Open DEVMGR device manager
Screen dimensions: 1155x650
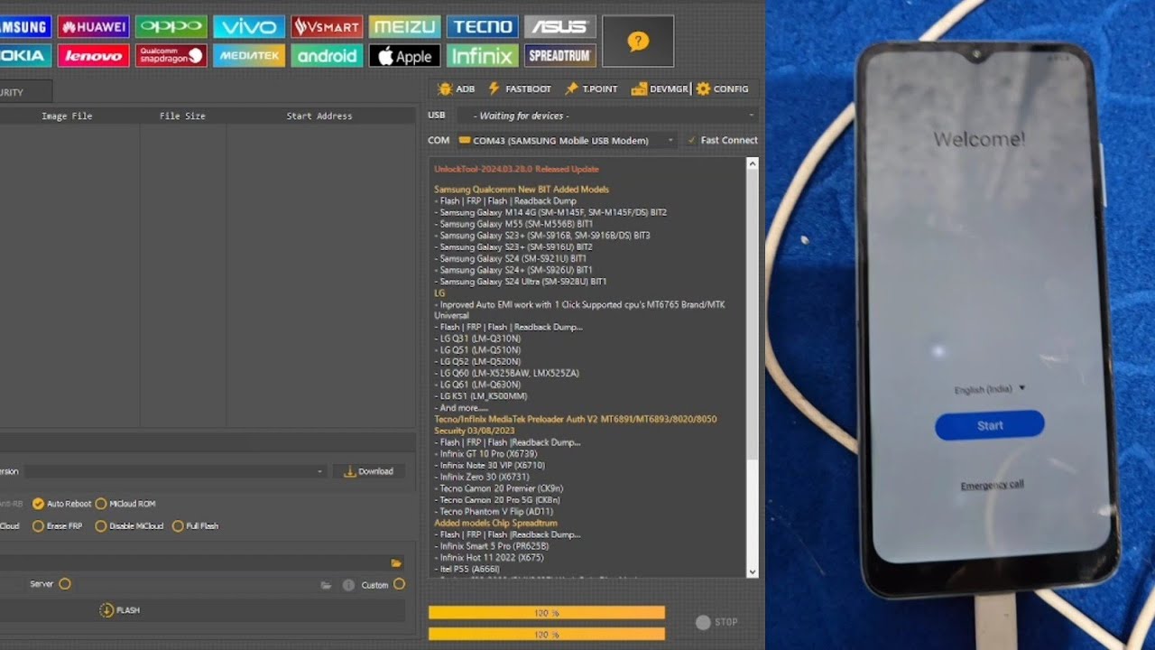click(x=660, y=88)
